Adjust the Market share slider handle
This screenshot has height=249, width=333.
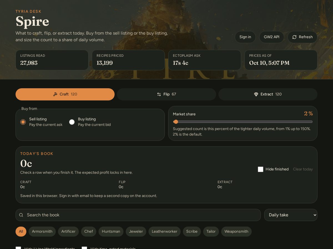(x=176, y=122)
